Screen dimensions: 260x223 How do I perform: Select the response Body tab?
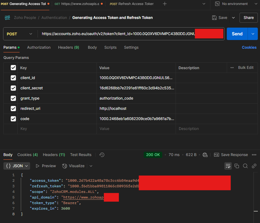[x=8, y=155]
